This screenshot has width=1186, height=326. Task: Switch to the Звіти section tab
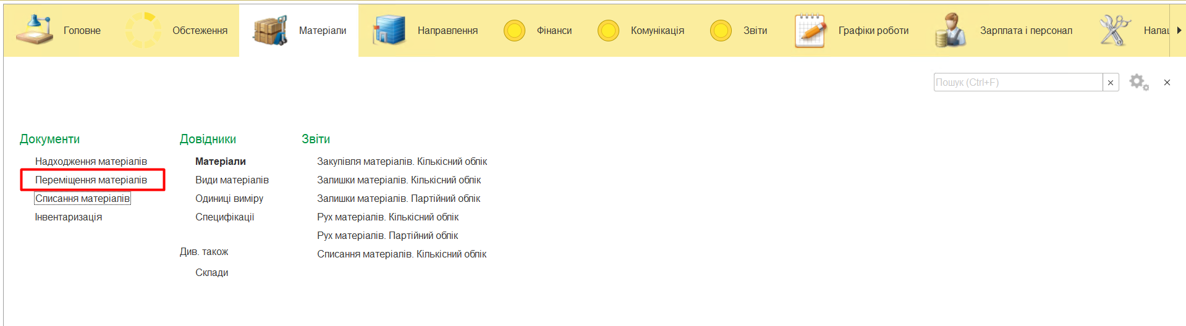pyautogui.click(x=755, y=30)
